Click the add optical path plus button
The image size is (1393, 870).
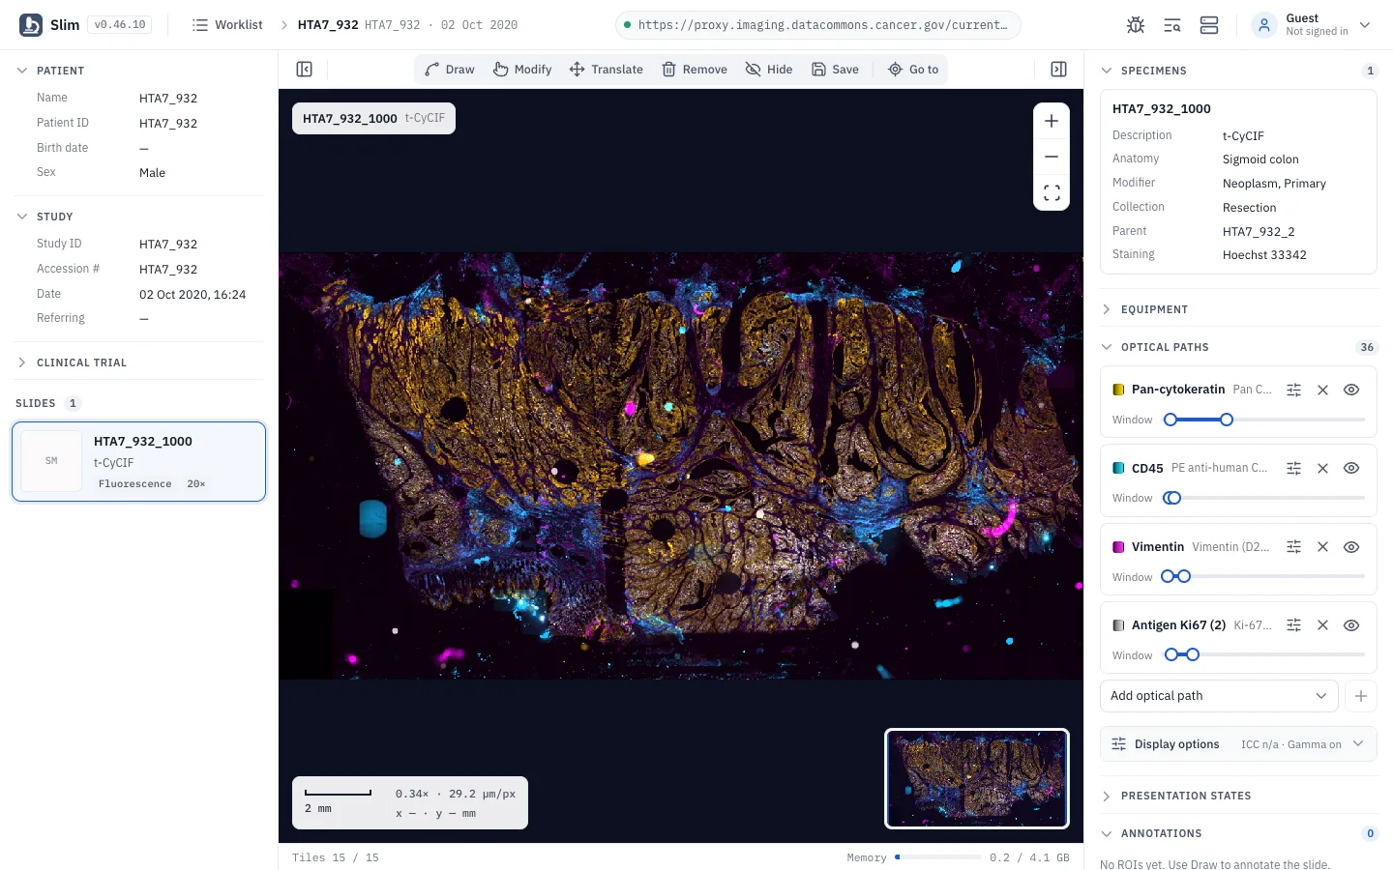(1361, 696)
